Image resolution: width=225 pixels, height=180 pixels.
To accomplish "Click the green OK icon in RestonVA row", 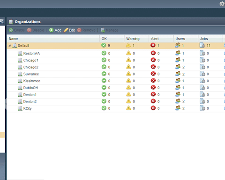I will coord(104,53).
